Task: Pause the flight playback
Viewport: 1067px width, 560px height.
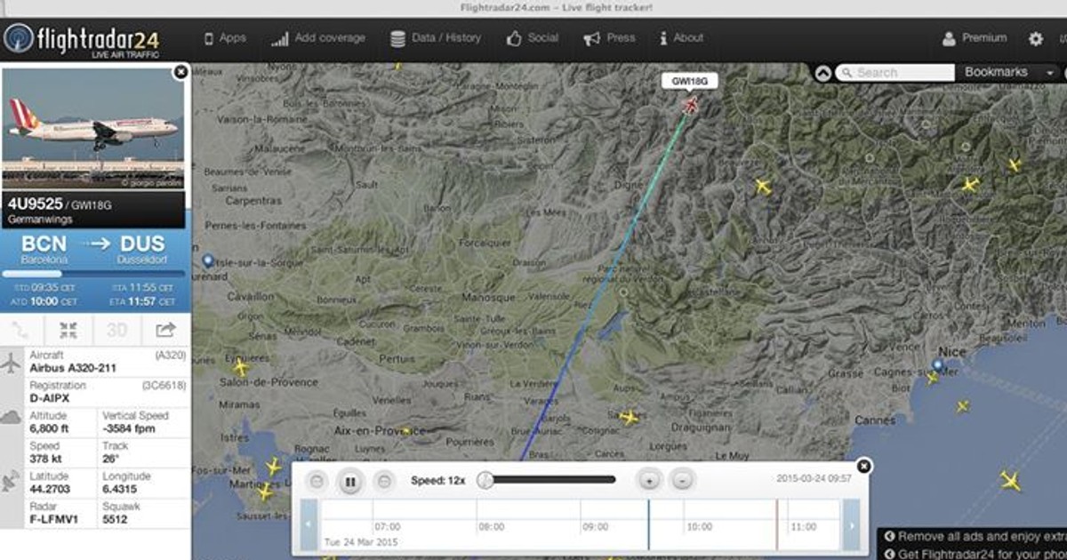Action: [x=350, y=481]
